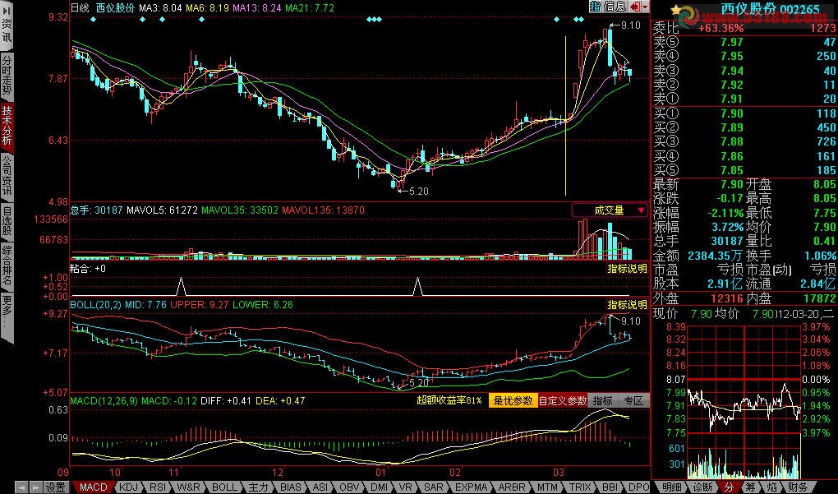The image size is (838, 494).
Task: Select the MACD indicator tab
Action: coord(94,487)
